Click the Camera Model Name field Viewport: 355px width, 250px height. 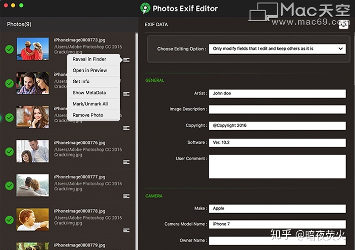click(x=277, y=224)
